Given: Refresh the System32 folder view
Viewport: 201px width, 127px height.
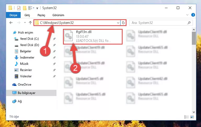Looking at the screenshot, I should point(123,23).
